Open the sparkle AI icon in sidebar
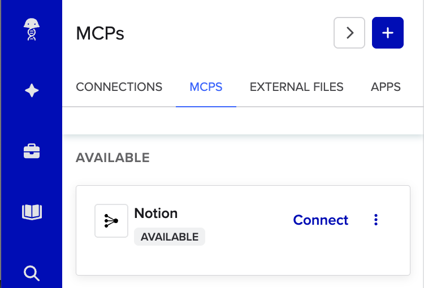Screen dimensions: 424x288 [x=32, y=90]
